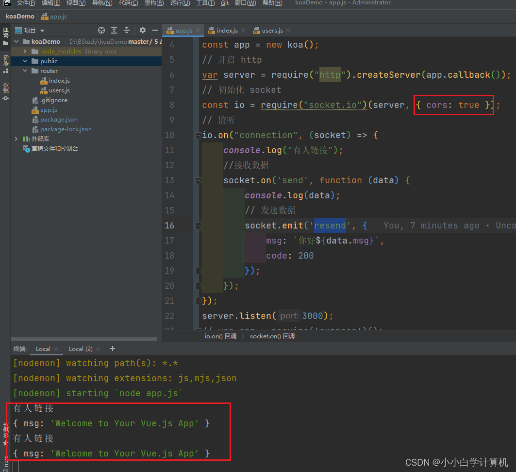Add a new terminal session with plus
Image resolution: width=516 pixels, height=472 pixels.
[113, 349]
